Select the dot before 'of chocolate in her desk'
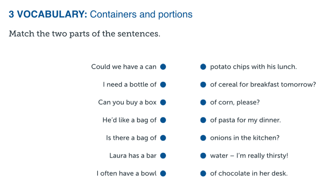 pos(203,173)
